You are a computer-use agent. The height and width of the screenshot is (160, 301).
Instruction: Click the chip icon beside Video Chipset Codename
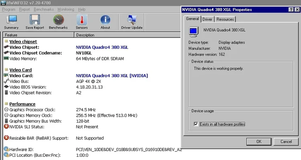pyautogui.click(x=6, y=52)
